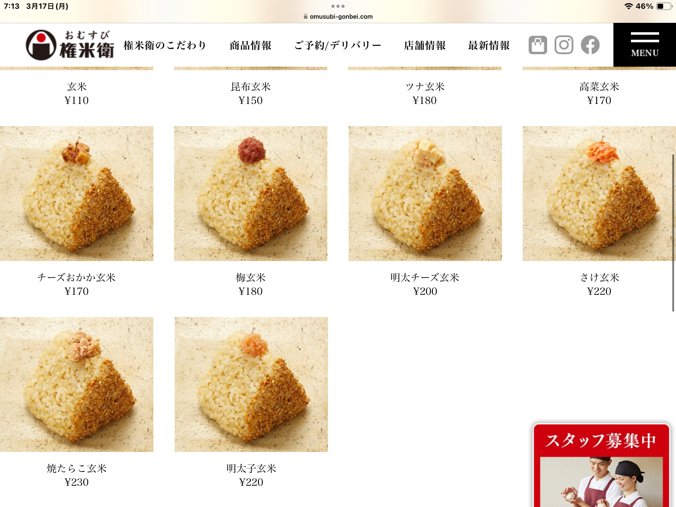Tap the lock icon in address bar
The height and width of the screenshot is (507, 676).
305,17
